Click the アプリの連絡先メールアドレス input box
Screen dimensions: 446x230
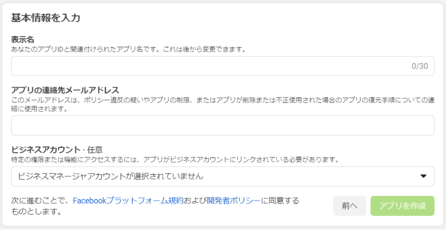(222, 126)
